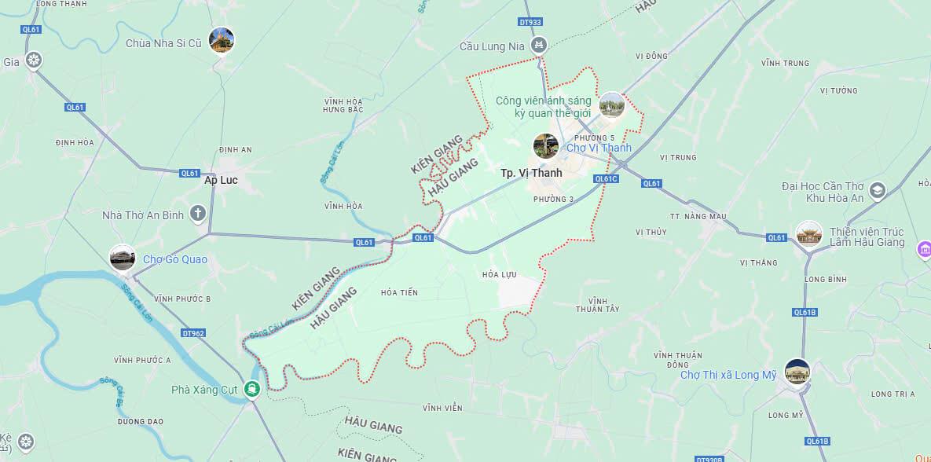931x462 pixels.
Task: Open the Đại Học Cần Thơ Khu Hòa An marker
Action: pyautogui.click(x=877, y=191)
